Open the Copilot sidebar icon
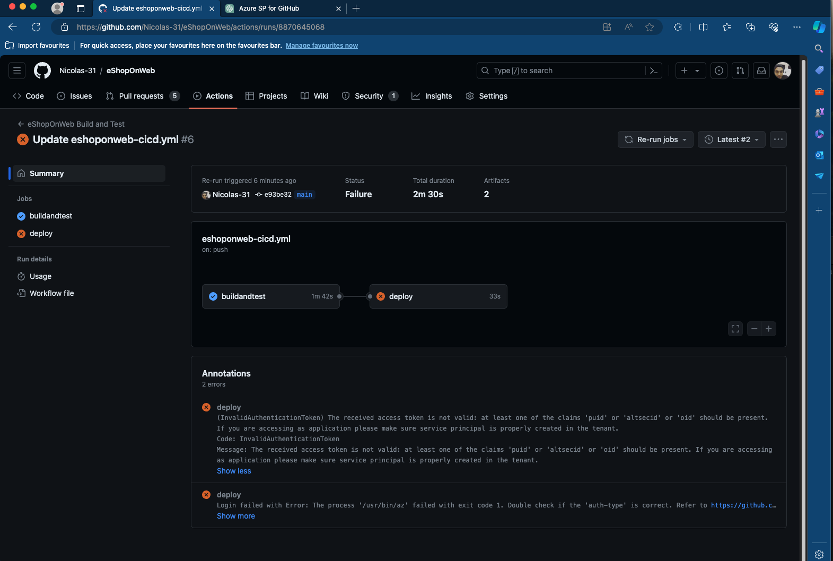833x561 pixels. tap(819, 27)
